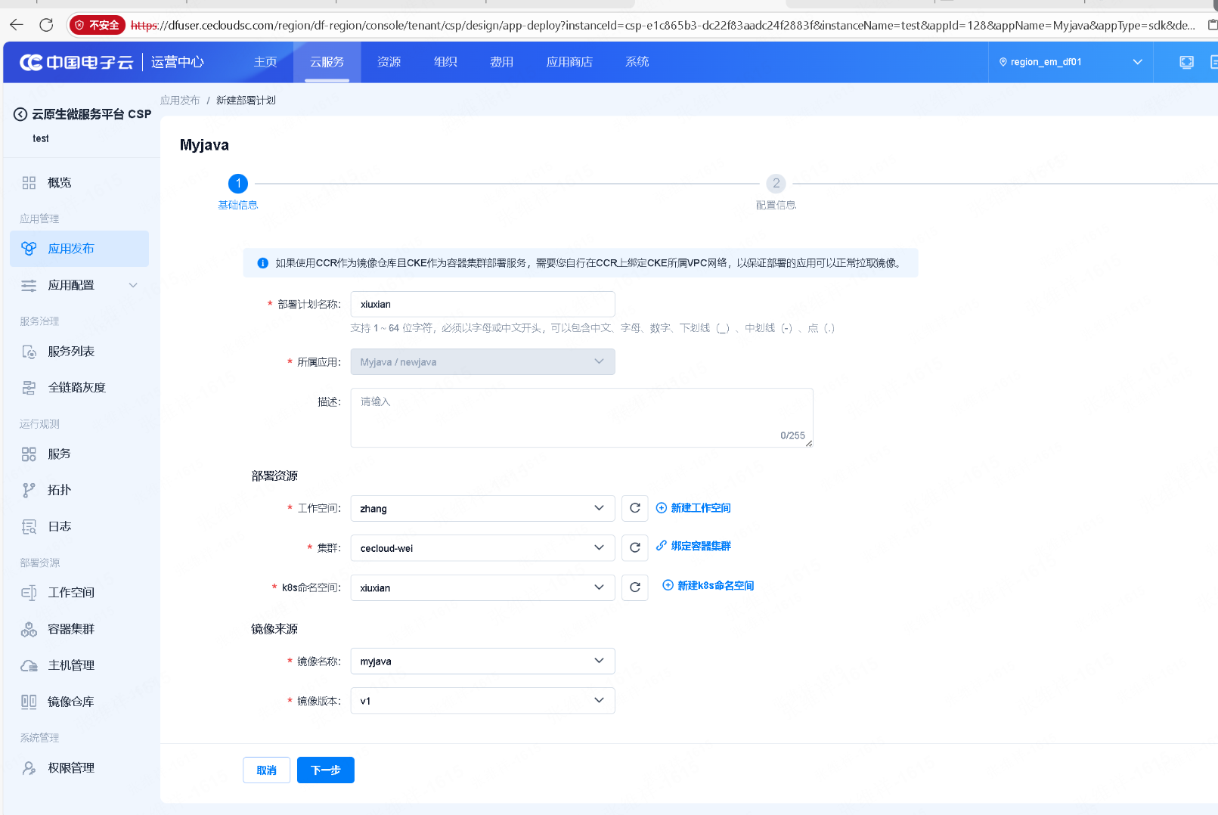Click the refresh icon beside the workspace dropdown
1218x815 pixels.
point(634,508)
